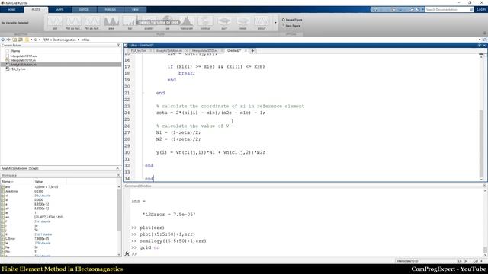The height and width of the screenshot is (274, 488).
Task: Select the plot chart type icon
Action: pos(55,23)
